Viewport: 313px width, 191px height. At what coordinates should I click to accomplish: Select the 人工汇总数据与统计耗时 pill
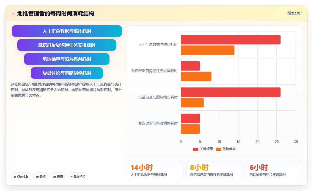click(x=67, y=31)
